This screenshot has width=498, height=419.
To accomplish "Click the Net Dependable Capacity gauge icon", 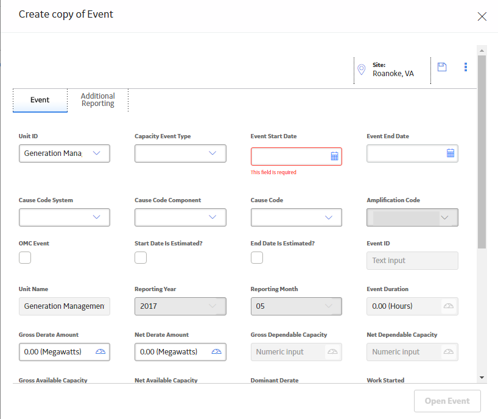I will (x=449, y=351).
